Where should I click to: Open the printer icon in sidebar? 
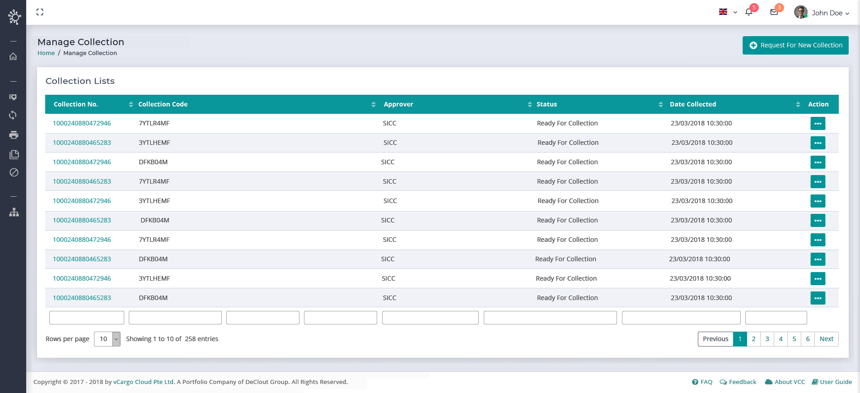[14, 135]
